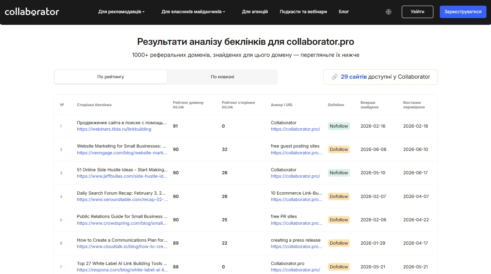491x274 pixels.
Task: Click the Dofollow badge in the venngage row
Action: coord(339,149)
